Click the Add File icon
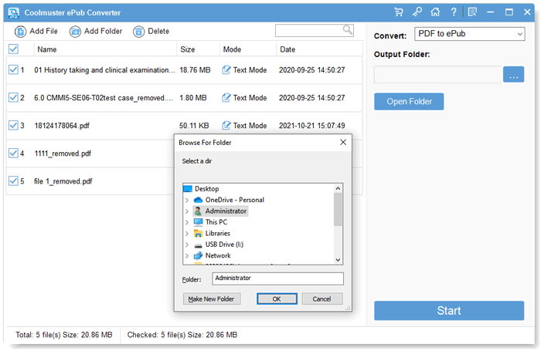541x351 pixels. click(20, 32)
